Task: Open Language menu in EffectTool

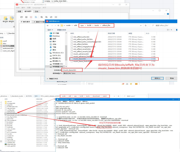Action: coord(37,7)
